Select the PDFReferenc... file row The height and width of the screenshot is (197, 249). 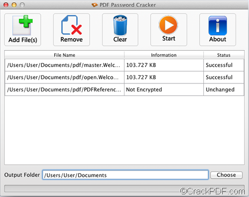click(x=124, y=89)
